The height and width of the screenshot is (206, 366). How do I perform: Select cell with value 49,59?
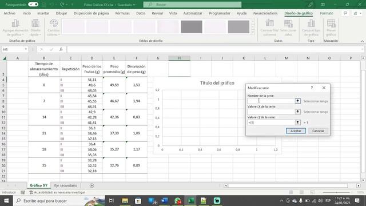pyautogui.click(x=114, y=85)
